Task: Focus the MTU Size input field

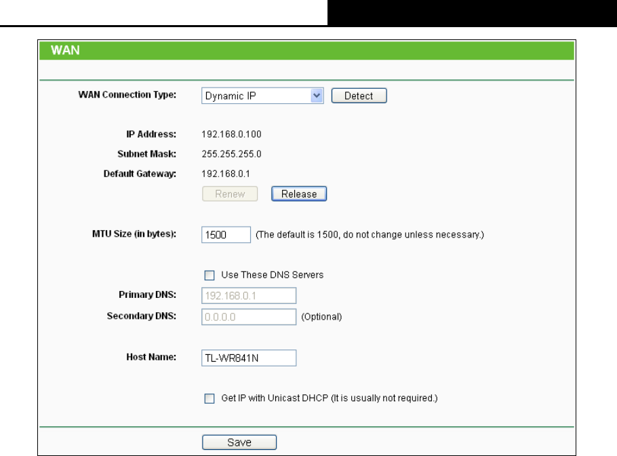Action: 226,235
